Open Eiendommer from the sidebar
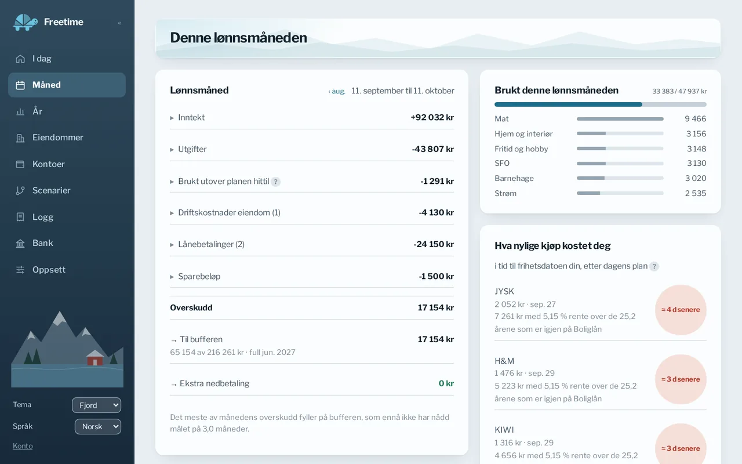Image resolution: width=742 pixels, height=464 pixels. click(x=67, y=138)
